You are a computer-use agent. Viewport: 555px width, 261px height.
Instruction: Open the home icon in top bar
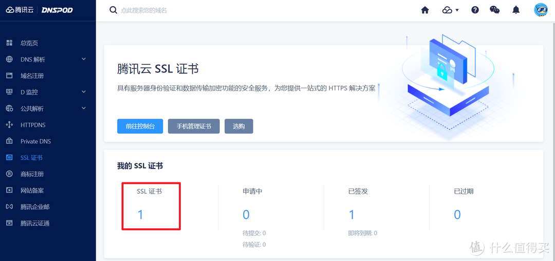[x=425, y=10]
